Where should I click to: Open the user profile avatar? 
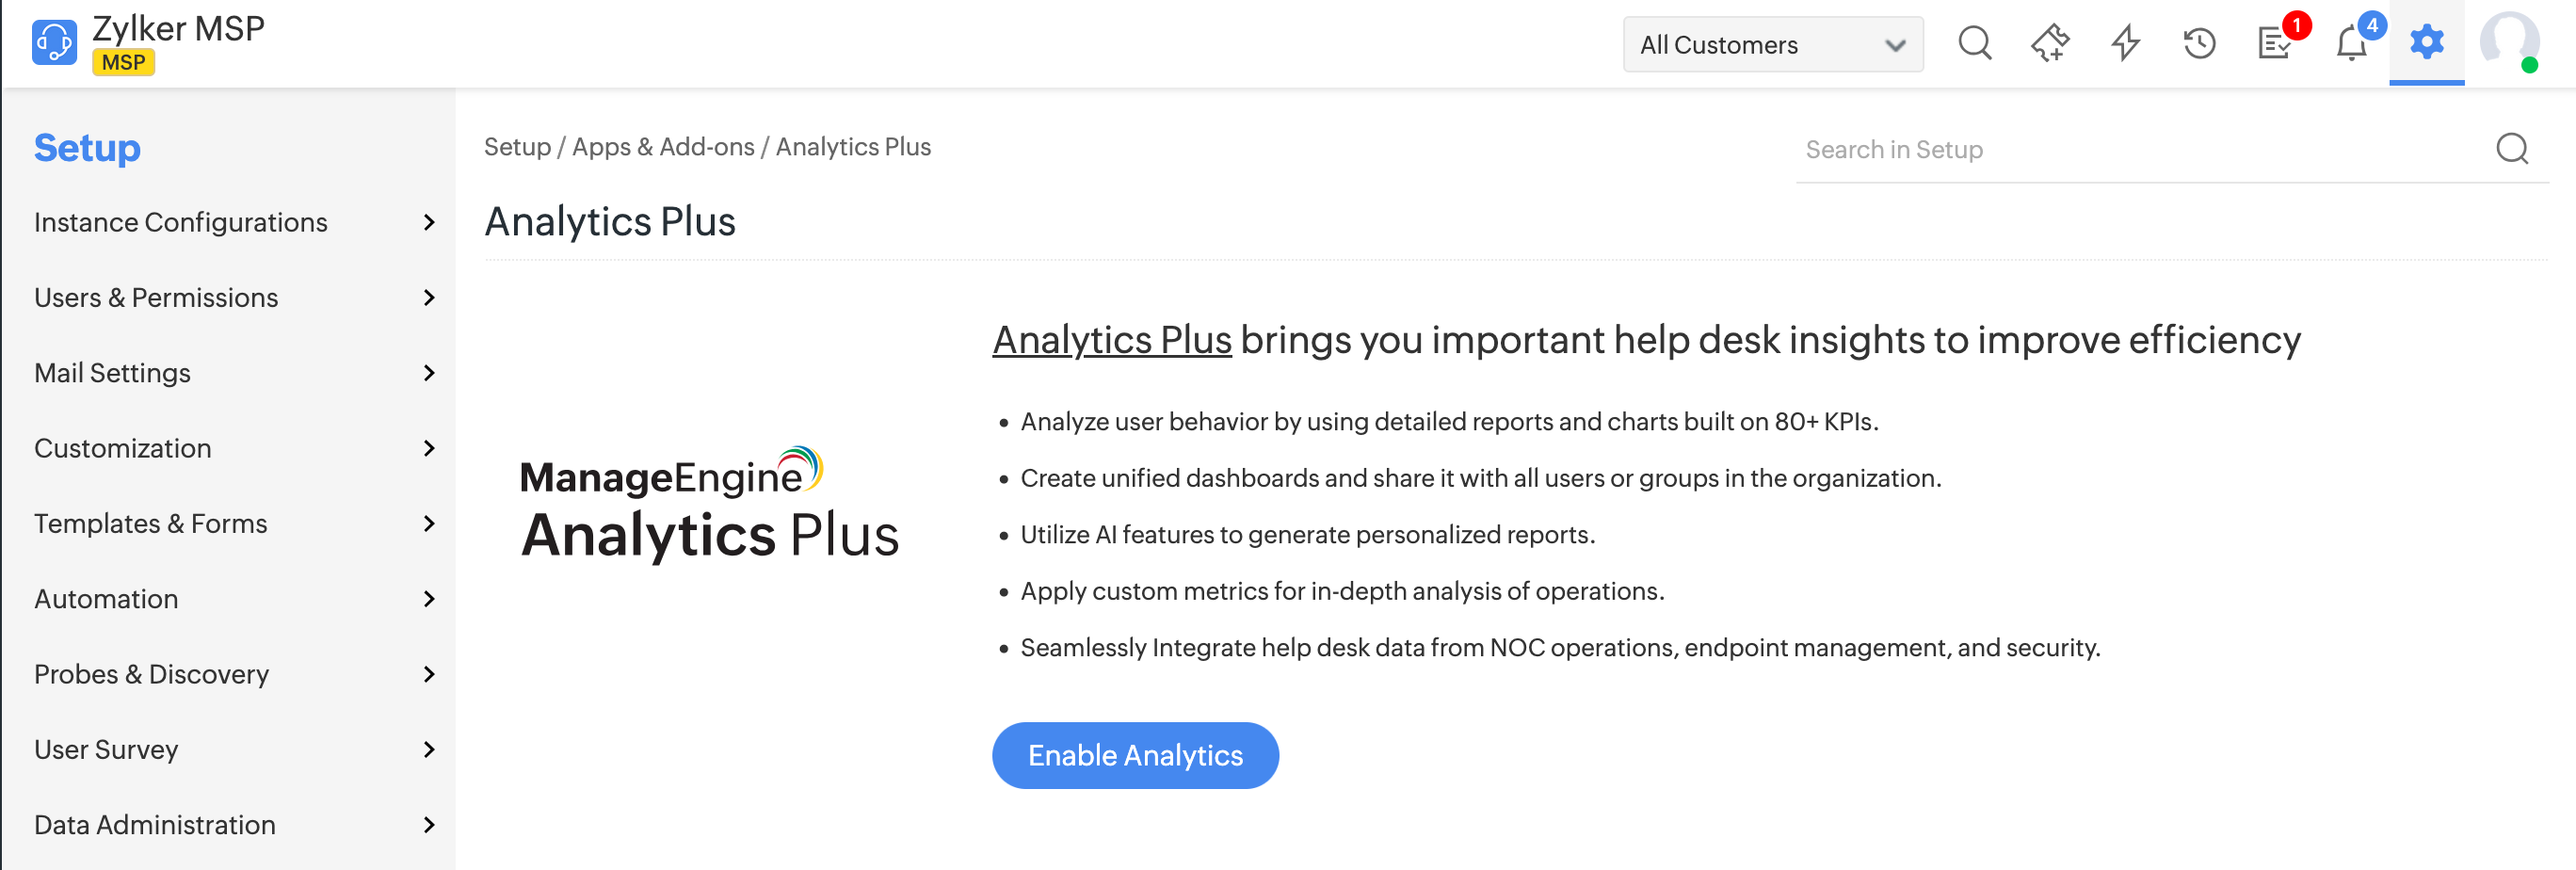(2509, 43)
